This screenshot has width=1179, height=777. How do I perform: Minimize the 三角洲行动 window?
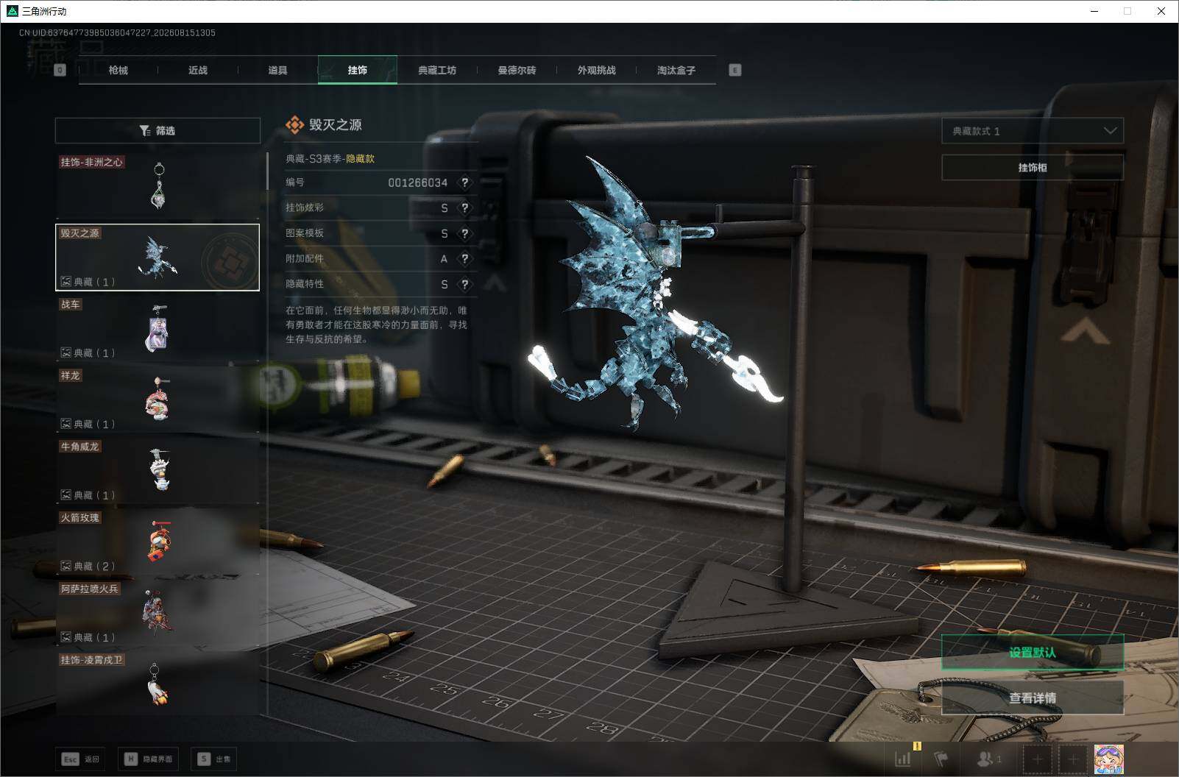coord(1094,11)
